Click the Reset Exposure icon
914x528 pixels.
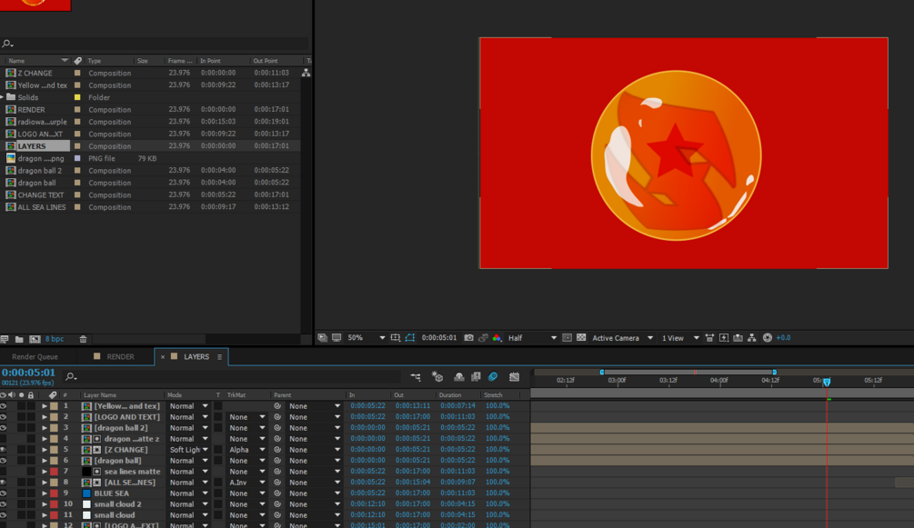point(767,338)
